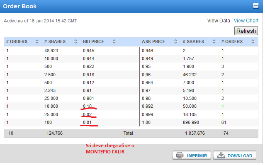
Task: Click bid shares value 48.923
Action: 51,51
